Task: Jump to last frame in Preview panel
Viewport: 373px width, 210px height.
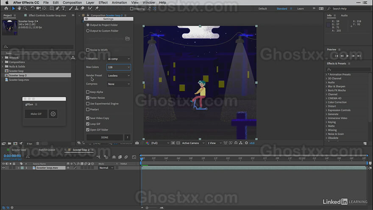Action: [x=359, y=56]
